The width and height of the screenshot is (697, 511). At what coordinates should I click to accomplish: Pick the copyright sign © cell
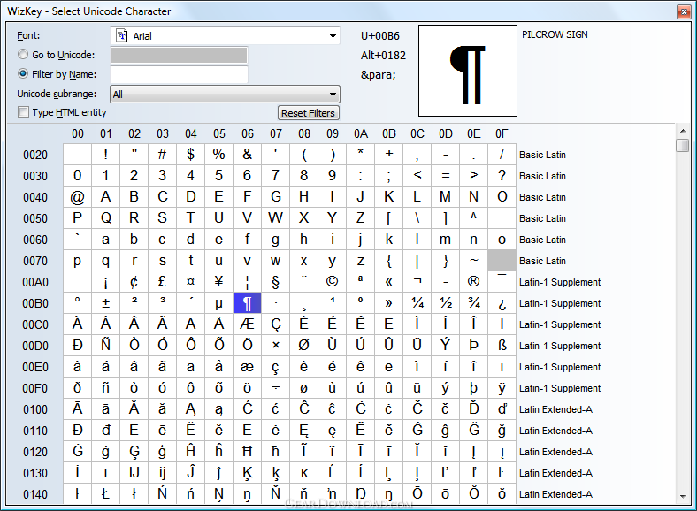(332, 282)
